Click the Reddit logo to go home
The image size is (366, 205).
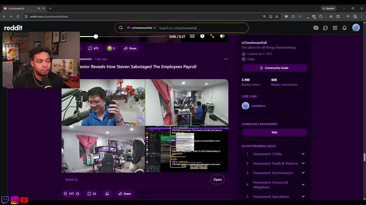coord(13,28)
